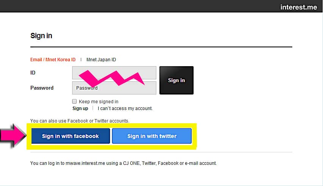This screenshot has height=186, width=323.
Task: Switch to the Mnet Japan ID tab
Action: point(101,60)
